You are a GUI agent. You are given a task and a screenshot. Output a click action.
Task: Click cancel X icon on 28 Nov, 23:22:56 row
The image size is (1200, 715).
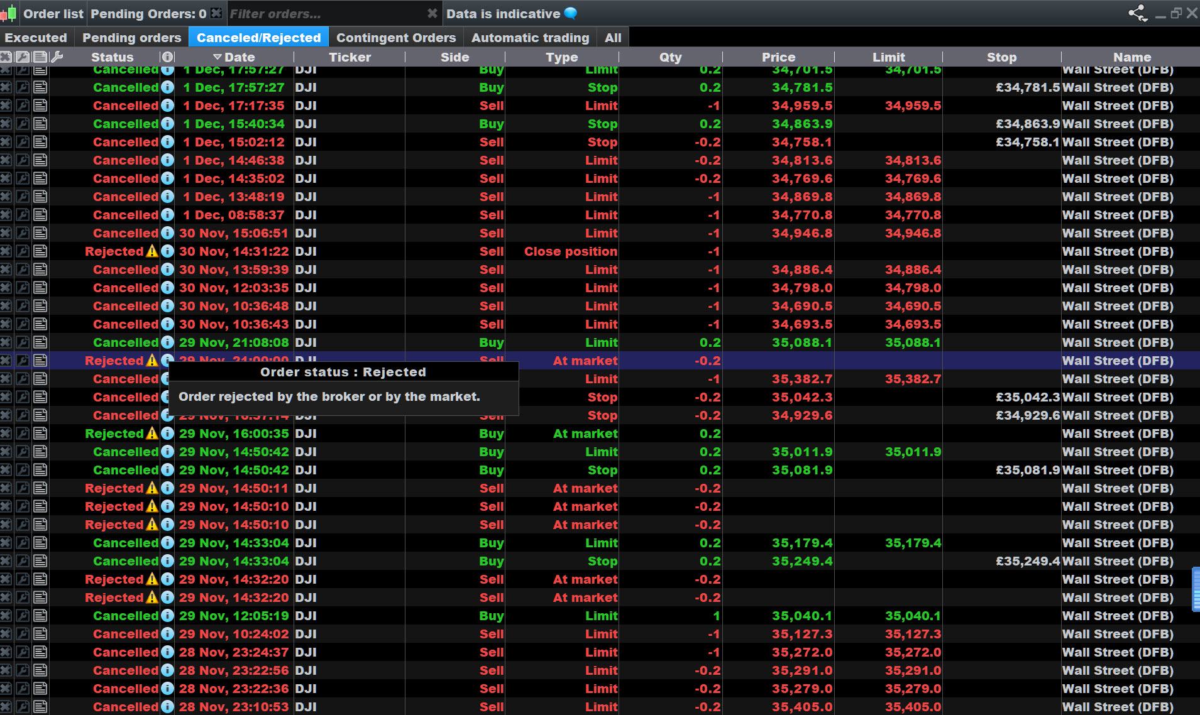(x=6, y=670)
